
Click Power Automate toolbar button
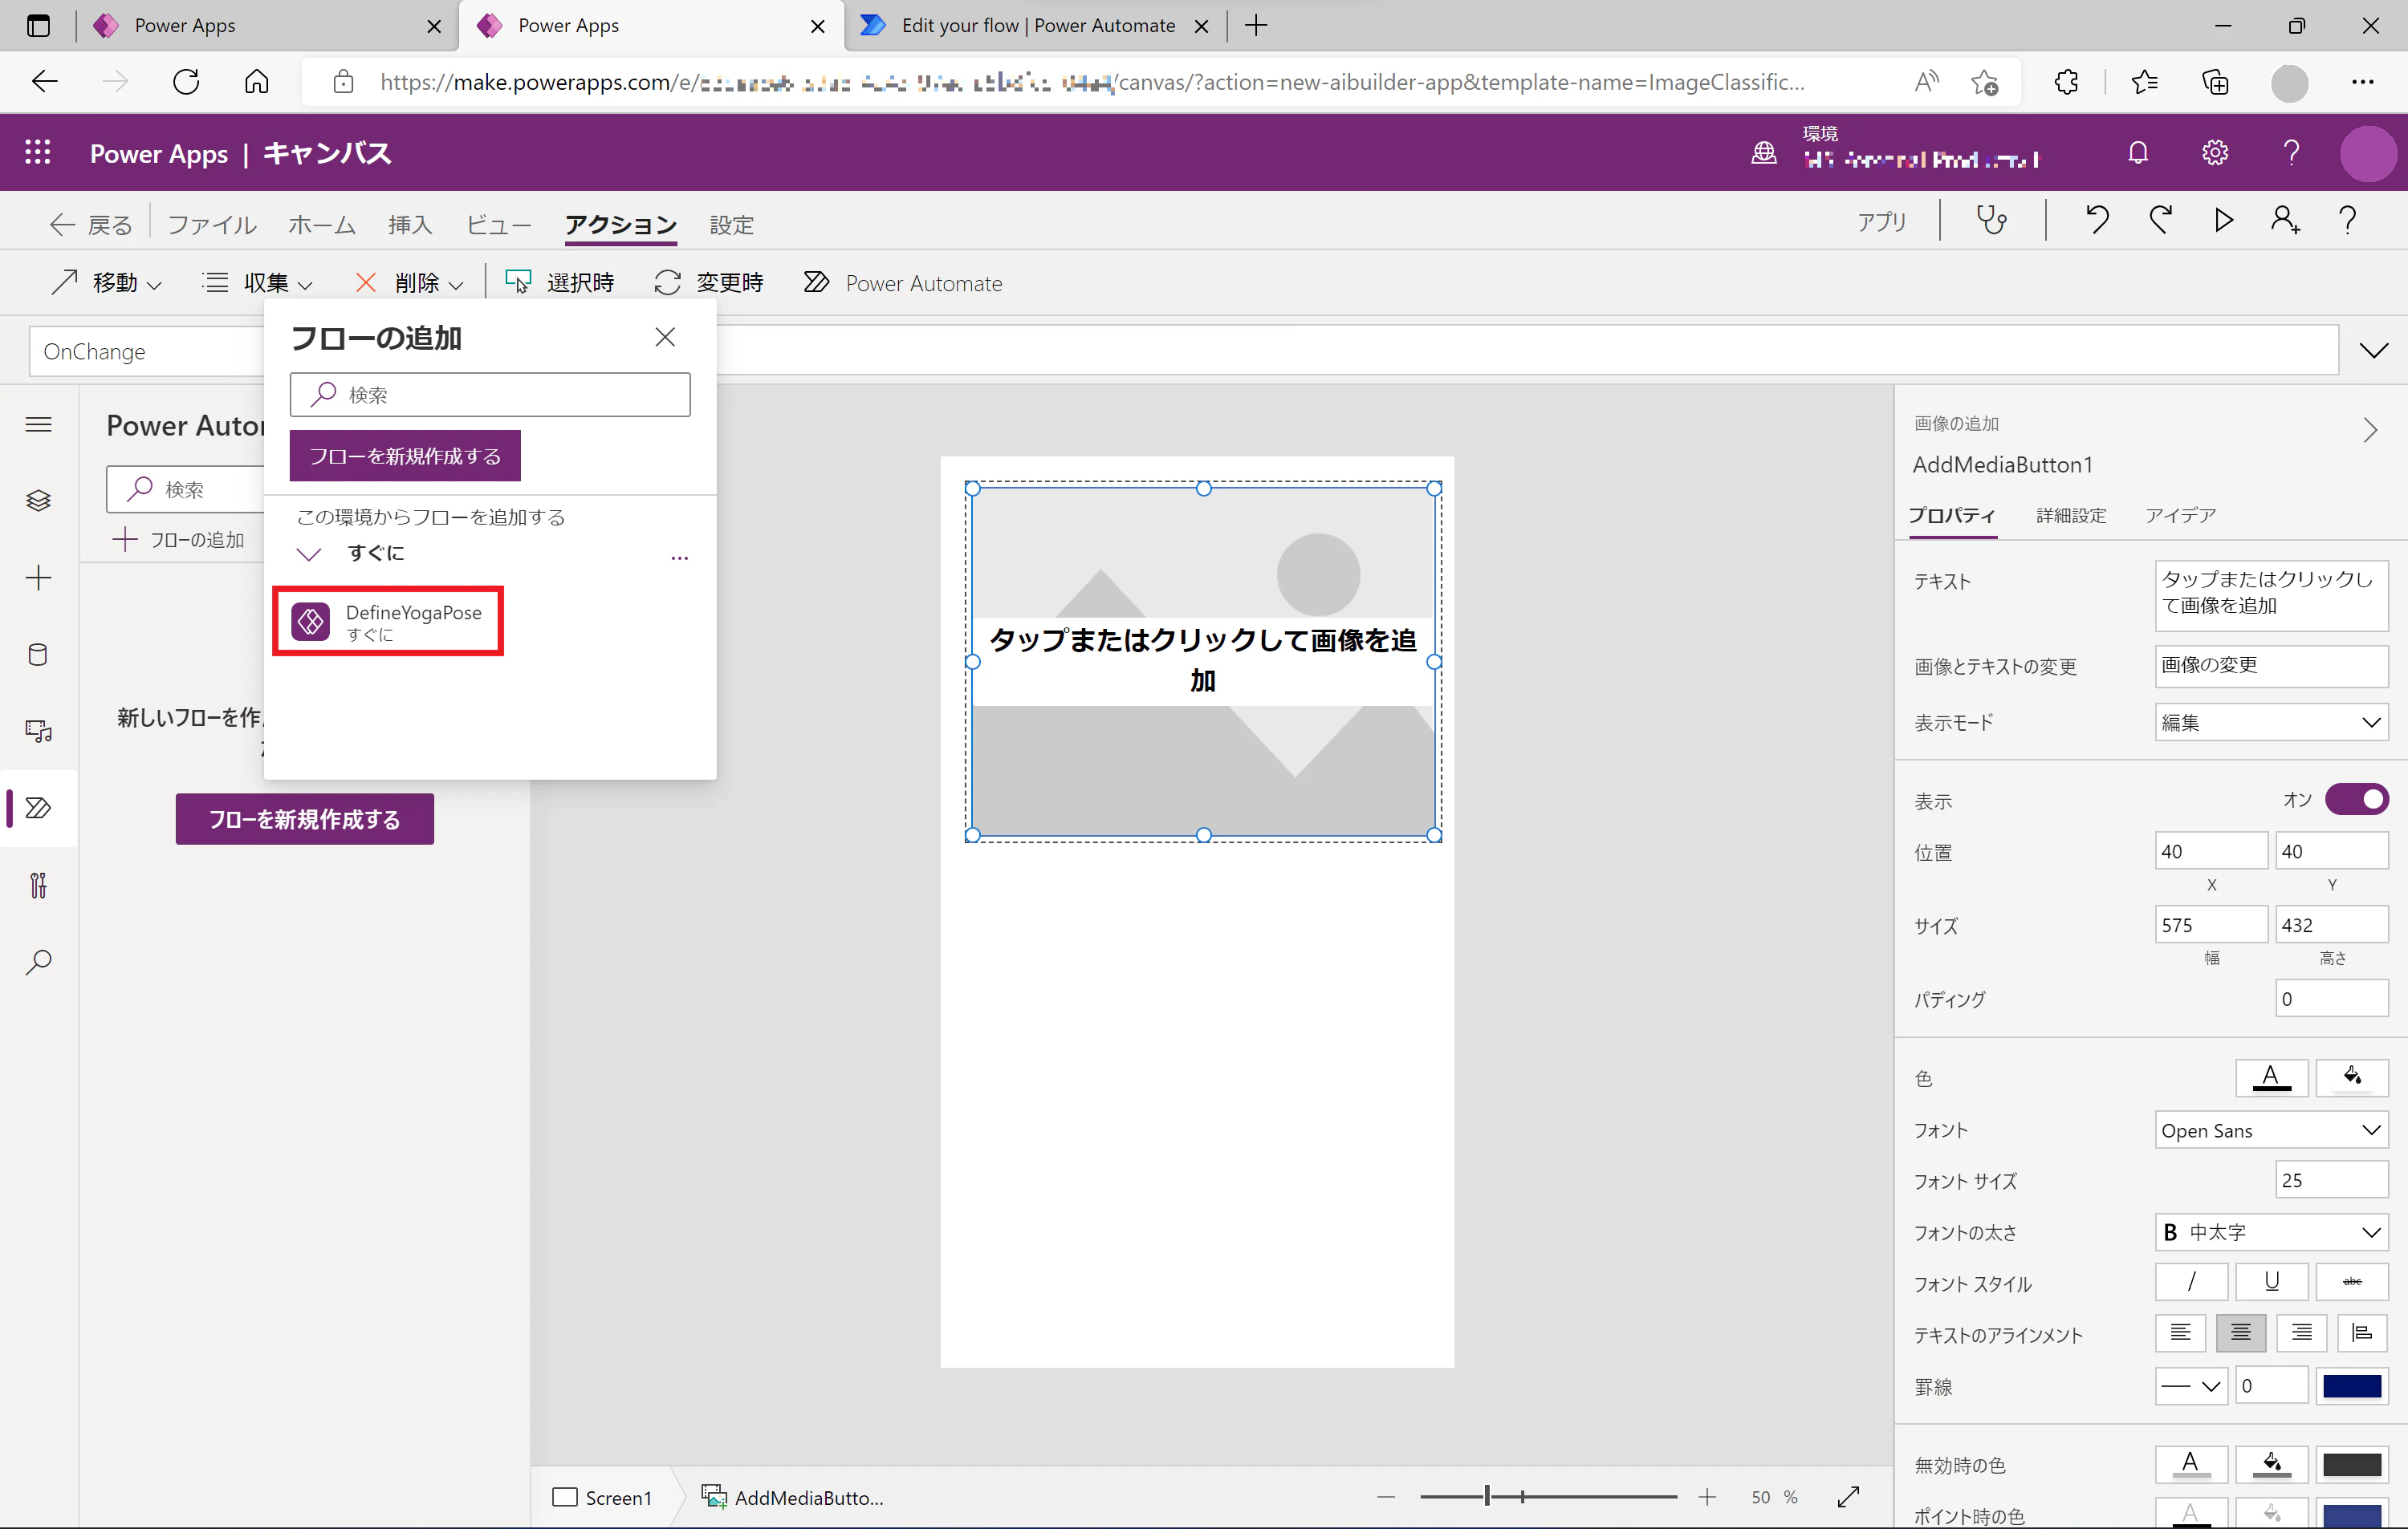click(902, 283)
